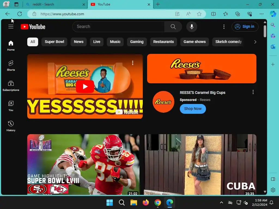Image resolution: width=279 pixels, height=209 pixels.
Task: Click the Reese's orange banner image
Action: coord(202,69)
